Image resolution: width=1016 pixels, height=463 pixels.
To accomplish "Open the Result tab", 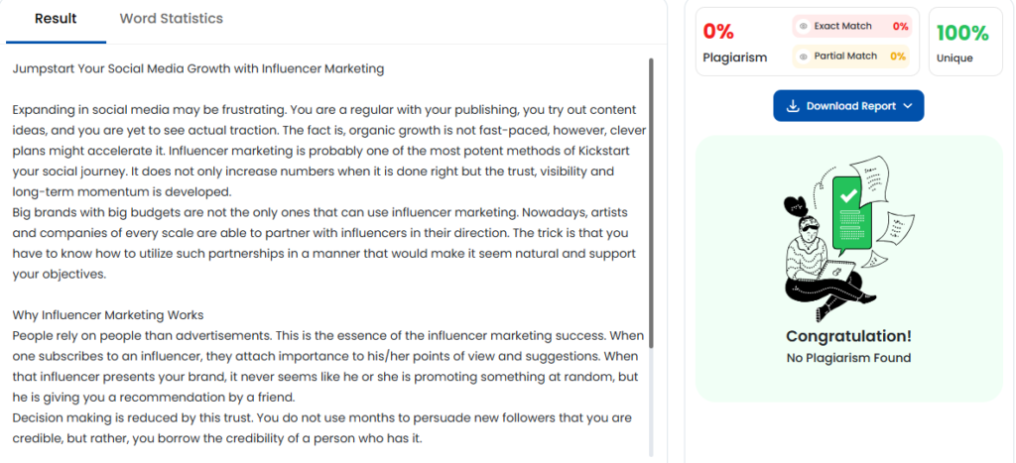I will tap(56, 19).
